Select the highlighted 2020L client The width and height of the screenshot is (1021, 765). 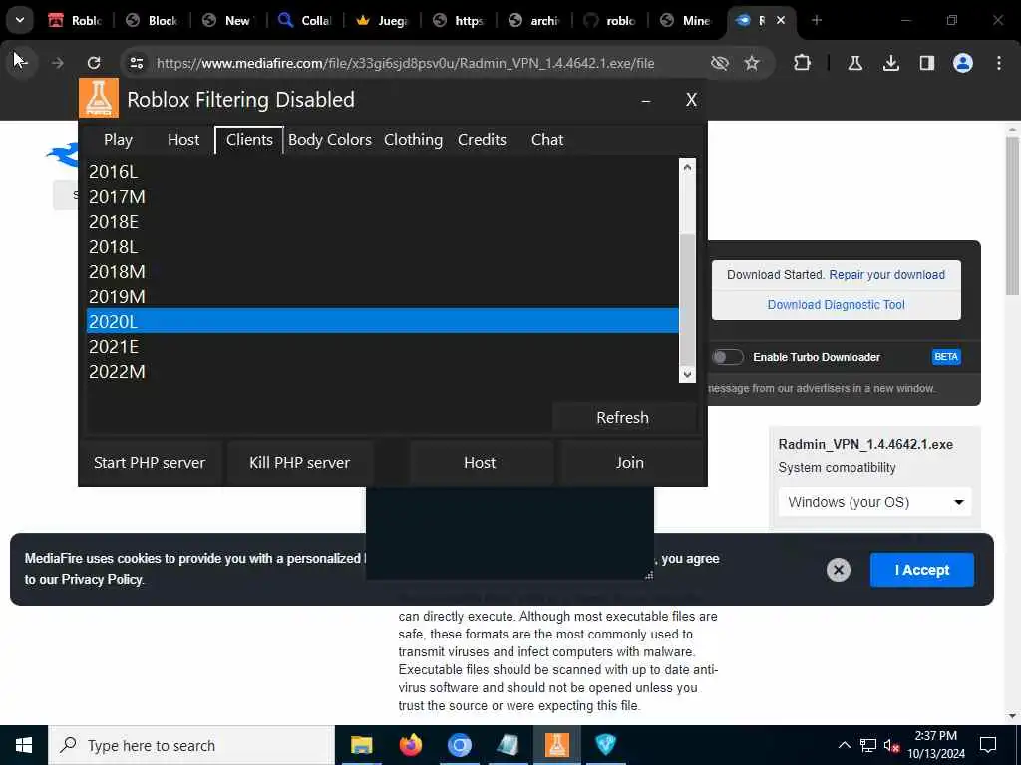(382, 321)
